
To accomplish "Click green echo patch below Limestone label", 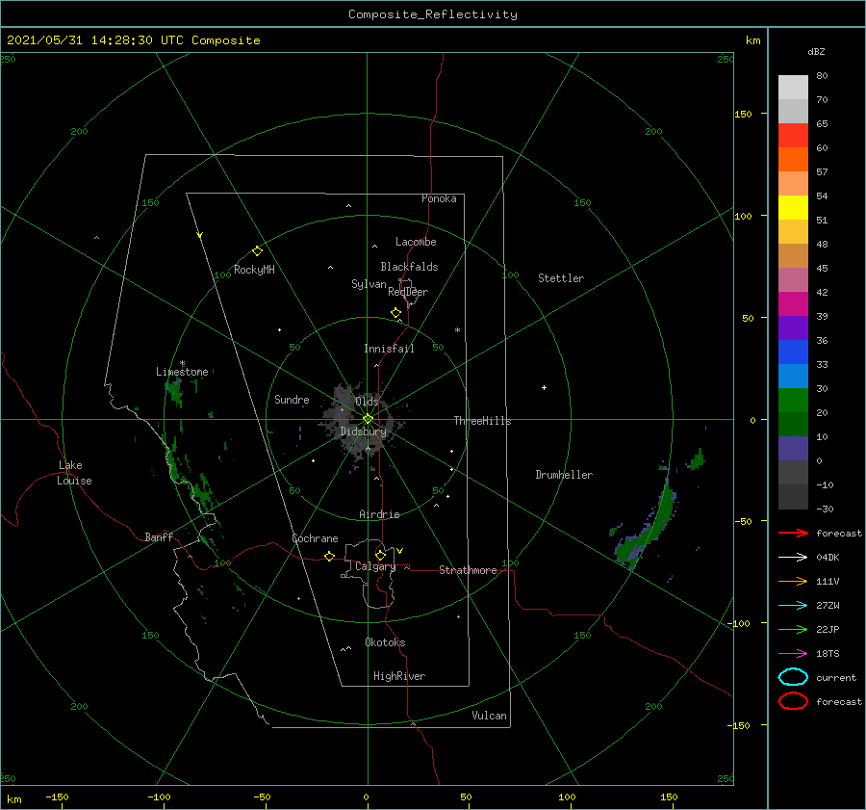I will point(175,391).
